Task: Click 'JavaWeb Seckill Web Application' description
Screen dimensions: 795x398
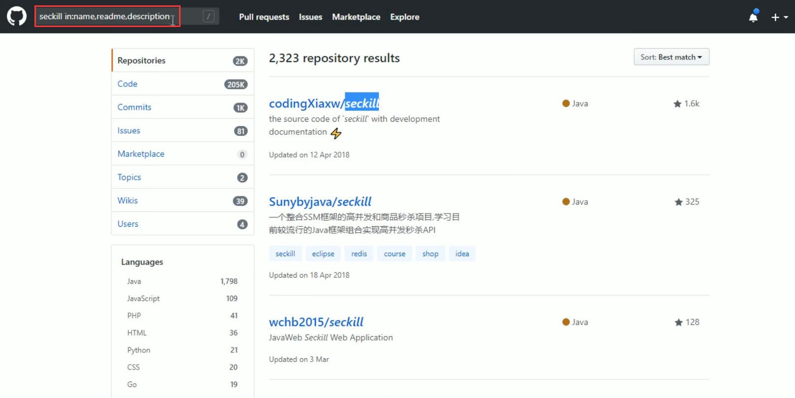Action: [x=331, y=338]
